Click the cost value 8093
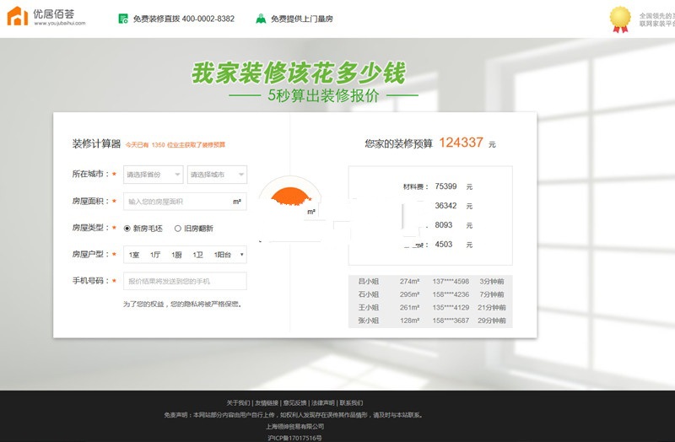Viewport: 675px width, 442px height. [444, 225]
